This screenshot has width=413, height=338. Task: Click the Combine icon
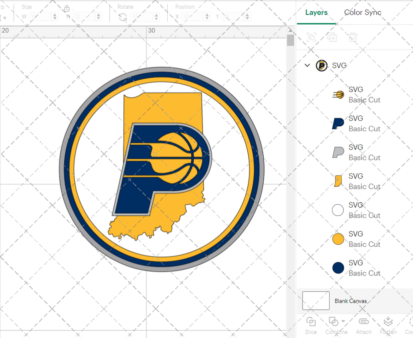pyautogui.click(x=334, y=322)
